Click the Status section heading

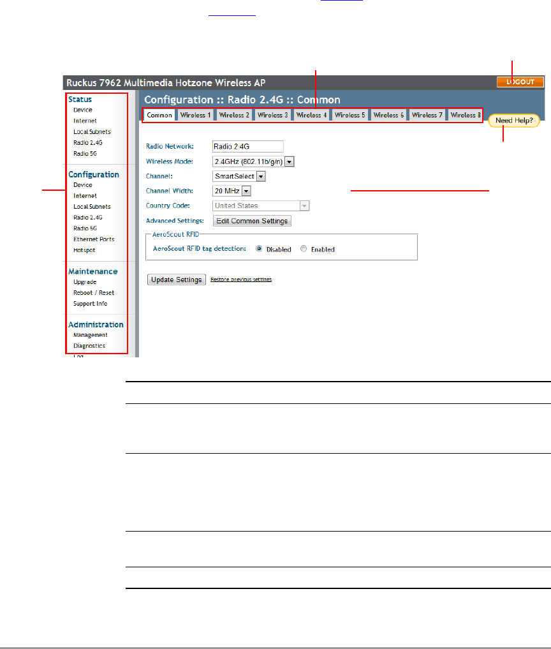(80, 100)
